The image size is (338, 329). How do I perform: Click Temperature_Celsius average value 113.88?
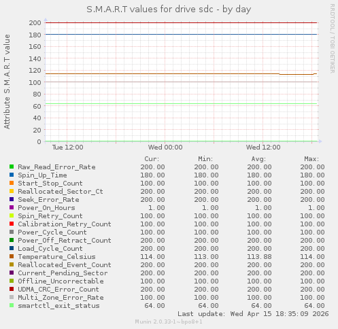[x=259, y=257]
